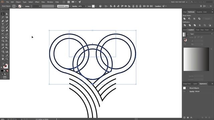Click the gradient preview bar
This screenshot has width=214, height=120.
196,59
